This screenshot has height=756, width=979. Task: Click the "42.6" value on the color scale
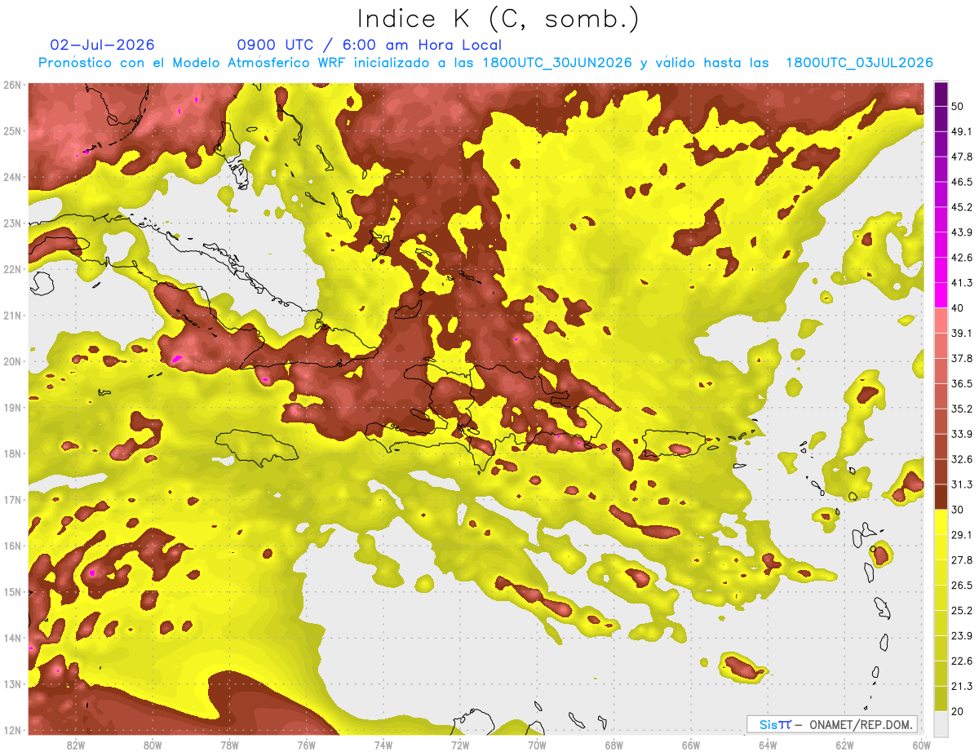[962, 258]
